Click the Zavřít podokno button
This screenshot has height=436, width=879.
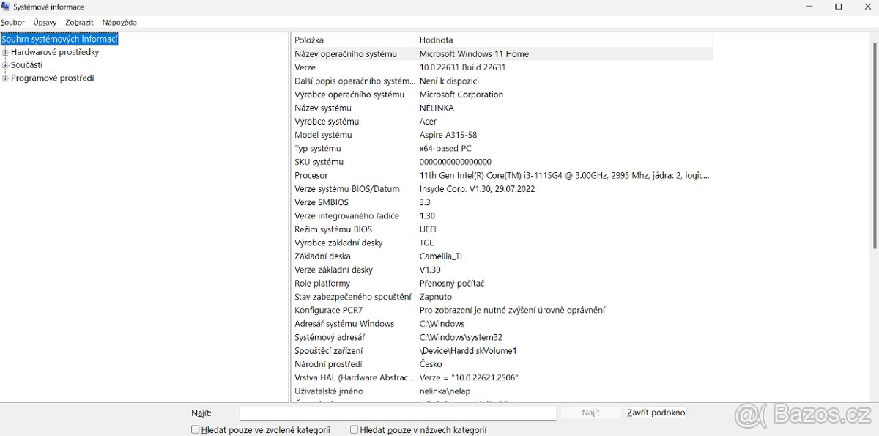pos(656,412)
